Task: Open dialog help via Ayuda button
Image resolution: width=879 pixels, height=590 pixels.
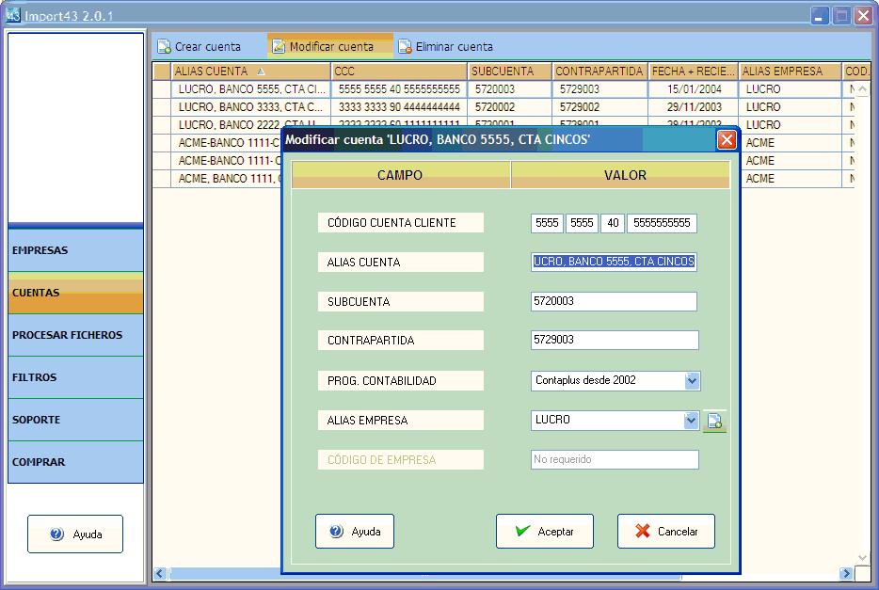Action: 355,531
